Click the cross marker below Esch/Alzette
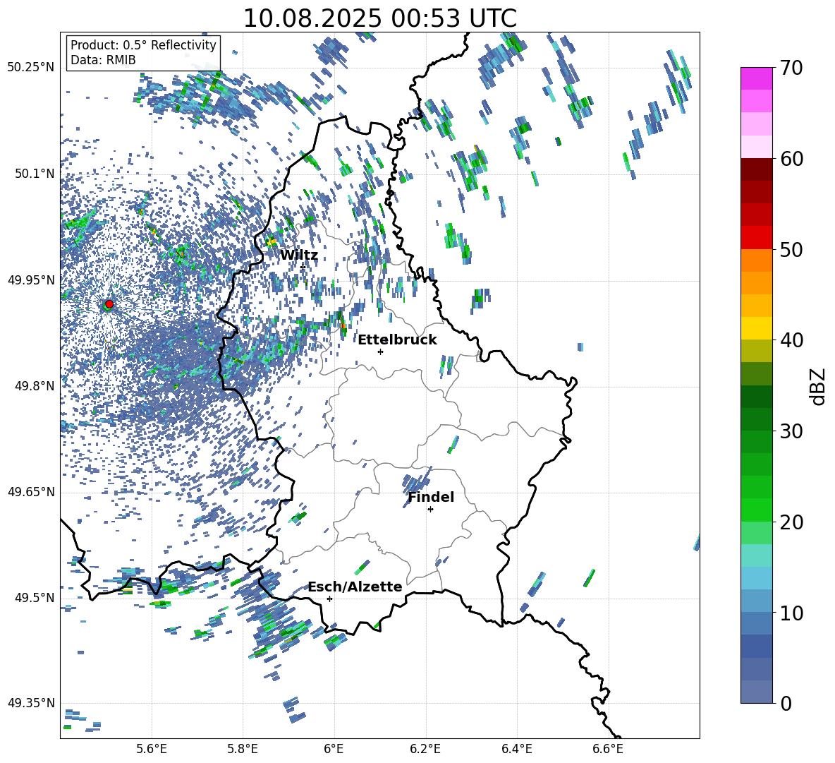835x763 pixels. [x=329, y=599]
